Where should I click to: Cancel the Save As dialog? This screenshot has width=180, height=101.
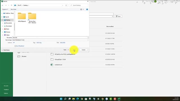pyautogui.click(x=84, y=50)
